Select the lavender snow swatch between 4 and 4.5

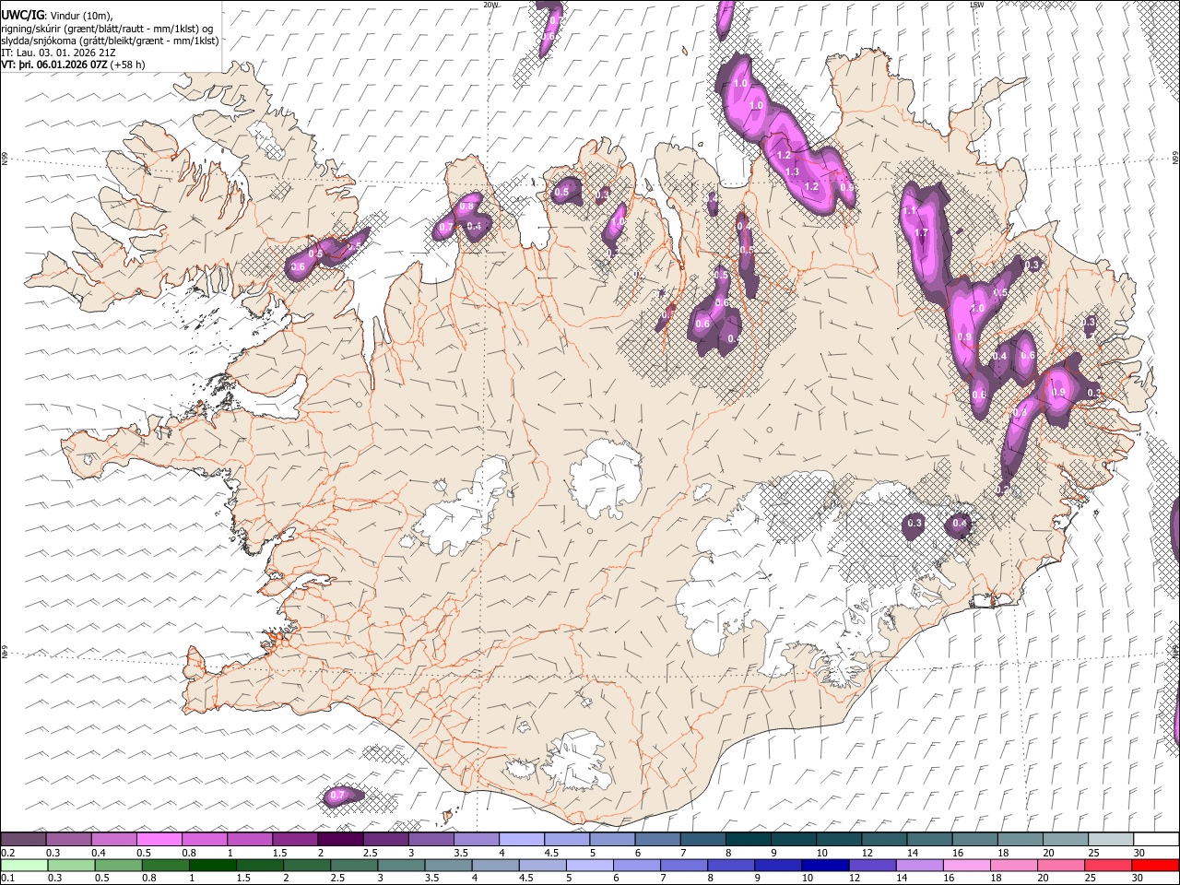click(x=521, y=839)
